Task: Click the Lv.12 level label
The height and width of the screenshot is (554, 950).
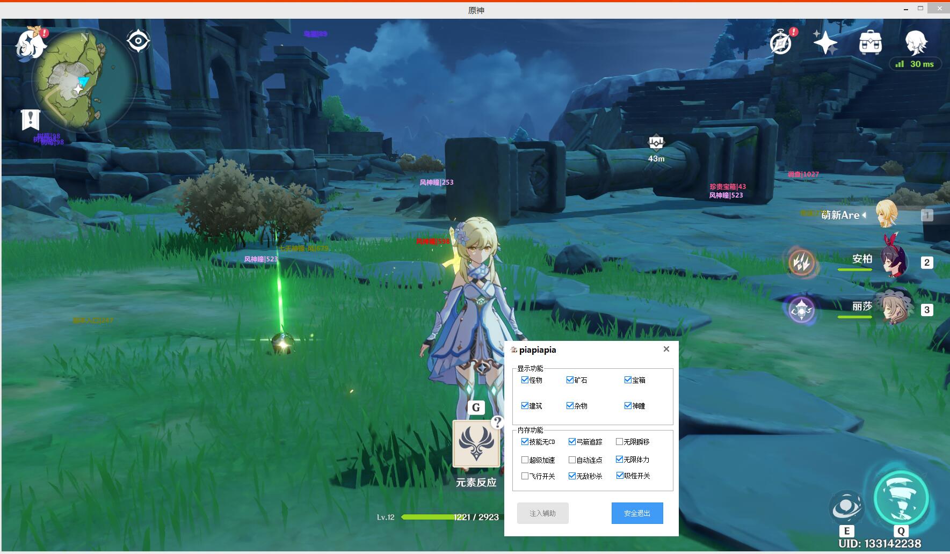Action: [x=386, y=517]
